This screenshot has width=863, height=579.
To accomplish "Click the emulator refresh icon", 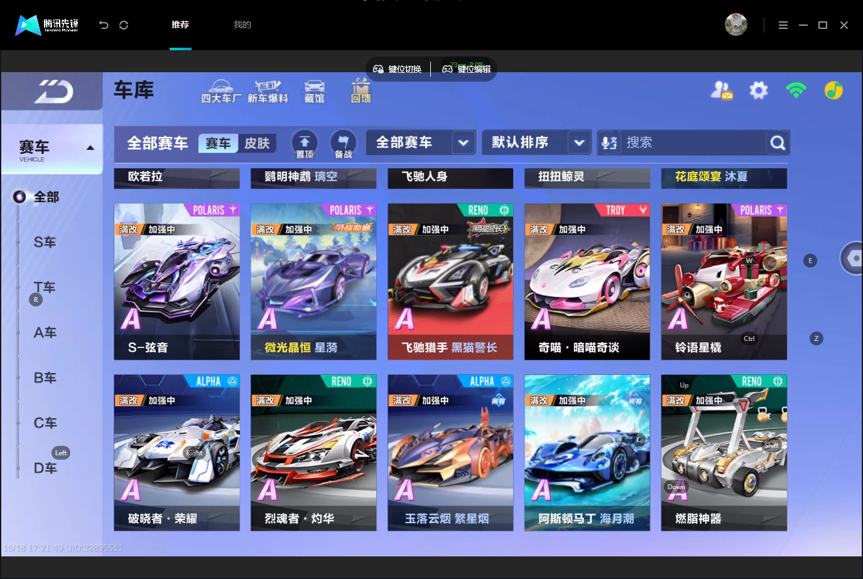I will coord(124,25).
